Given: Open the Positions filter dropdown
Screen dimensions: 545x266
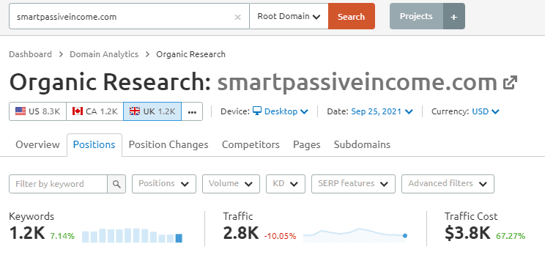Looking at the screenshot, I should (x=164, y=184).
